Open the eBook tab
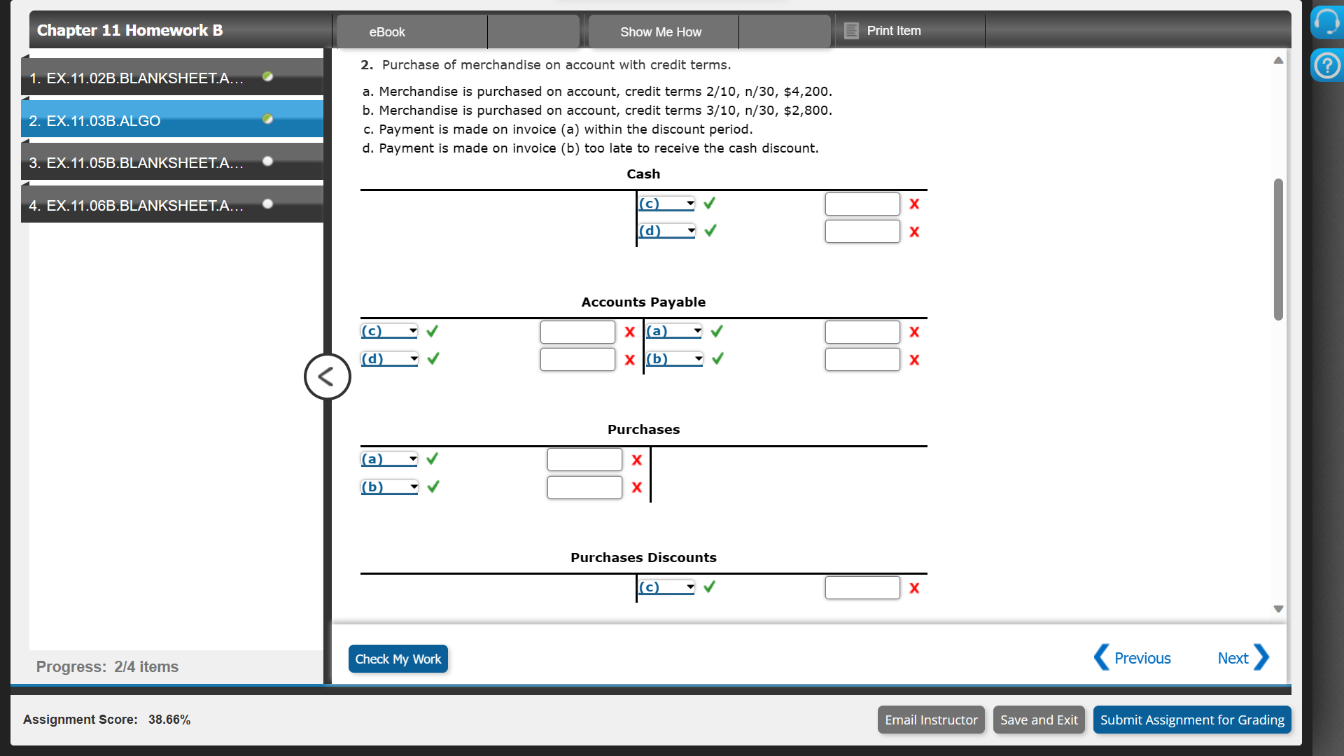This screenshot has width=1344, height=756. point(387,31)
